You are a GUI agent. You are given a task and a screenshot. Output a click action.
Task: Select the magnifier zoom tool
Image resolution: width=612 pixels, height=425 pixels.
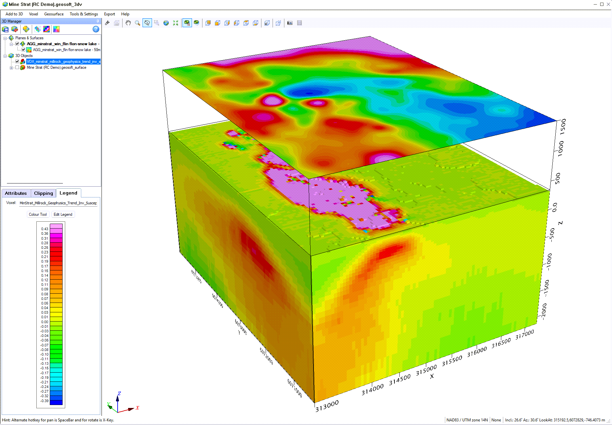138,23
